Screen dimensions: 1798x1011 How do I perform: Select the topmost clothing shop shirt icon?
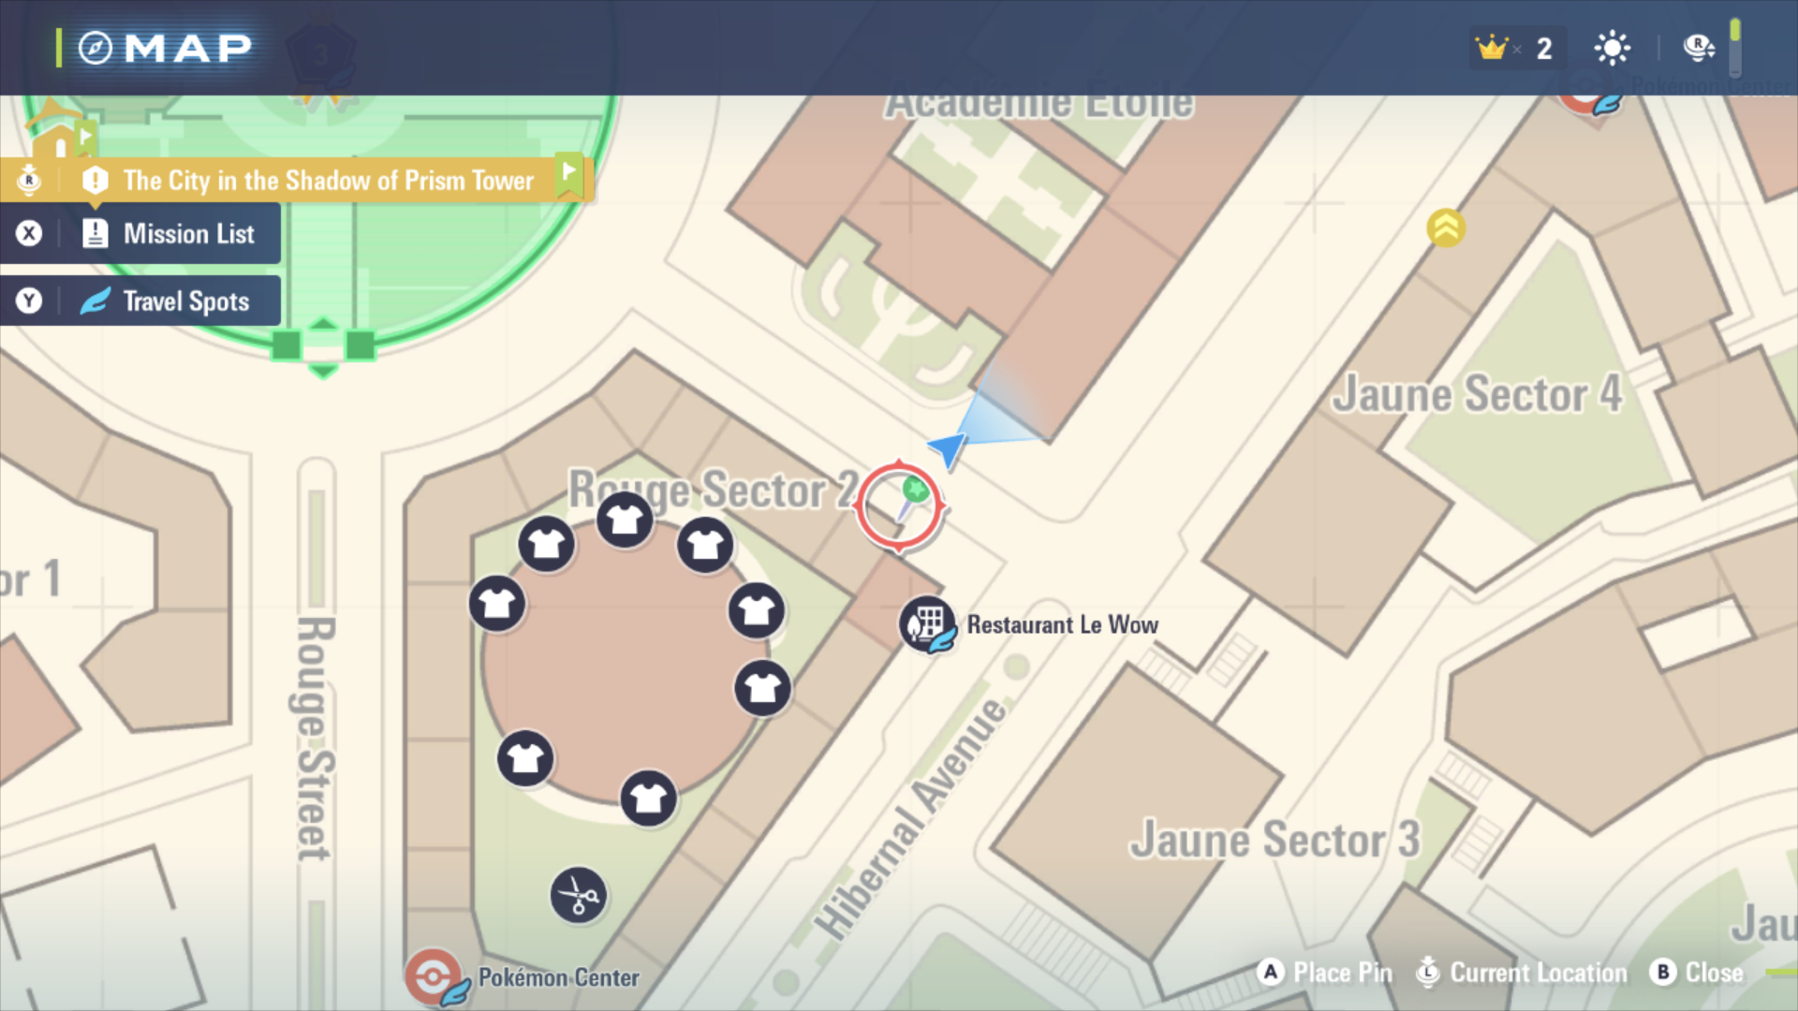[x=625, y=520]
